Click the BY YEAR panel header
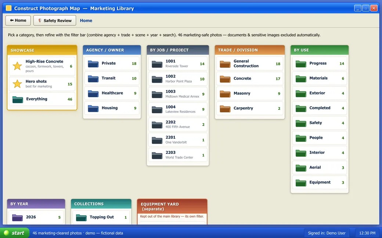Screen dimensions: 382x238 coord(36,204)
